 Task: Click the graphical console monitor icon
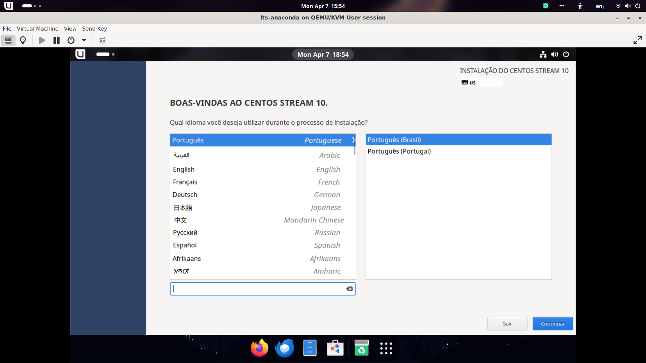[x=8, y=40]
